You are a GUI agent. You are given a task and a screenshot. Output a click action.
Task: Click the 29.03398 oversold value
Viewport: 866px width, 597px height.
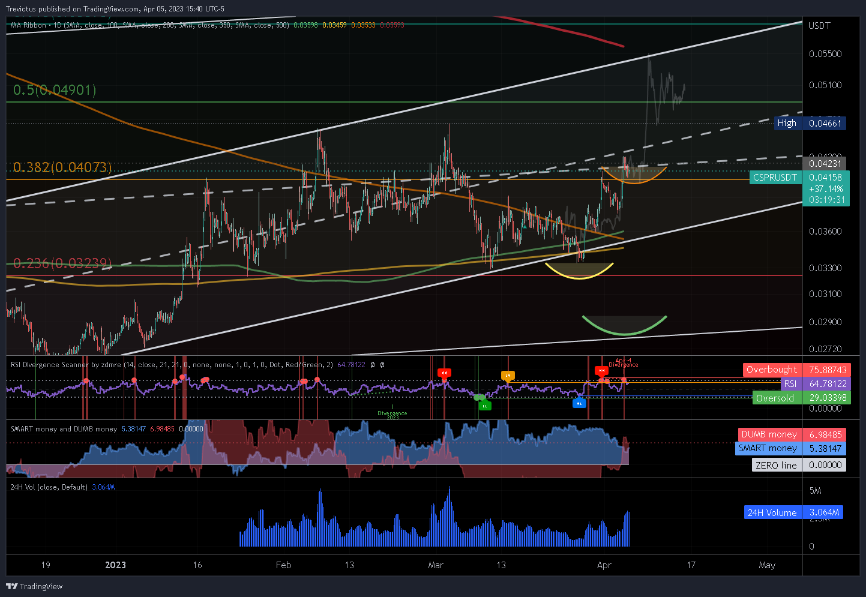tap(826, 398)
